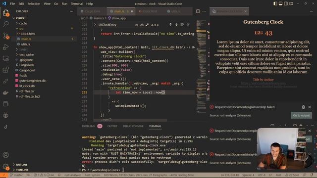The height and width of the screenshot is (178, 317).
Task: Open the Remote Explorer view
Action: click(x=5, y=58)
